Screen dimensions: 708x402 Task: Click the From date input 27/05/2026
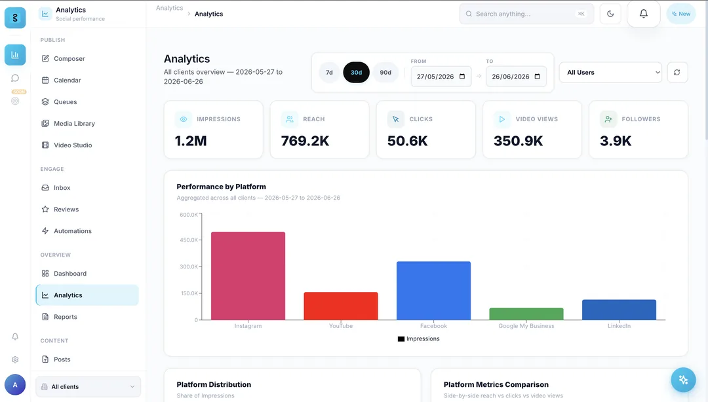441,76
